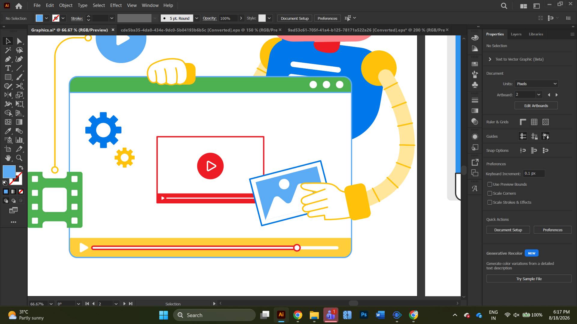The height and width of the screenshot is (324, 577).
Task: Choose the Magic Wand tool
Action: [8, 50]
